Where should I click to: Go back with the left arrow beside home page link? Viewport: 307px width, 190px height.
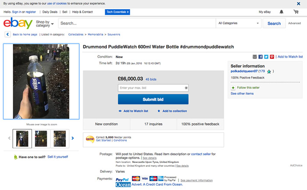click(8, 34)
